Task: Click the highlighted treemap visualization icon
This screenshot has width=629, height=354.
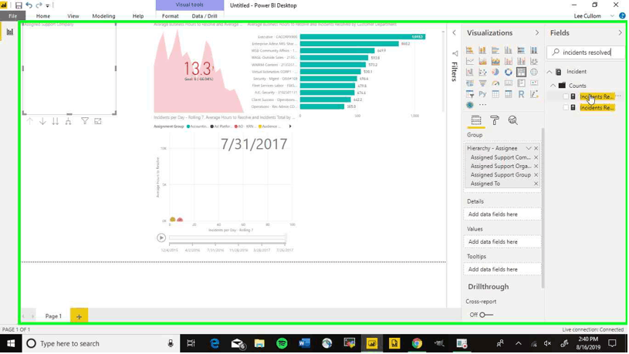Action: [x=521, y=72]
